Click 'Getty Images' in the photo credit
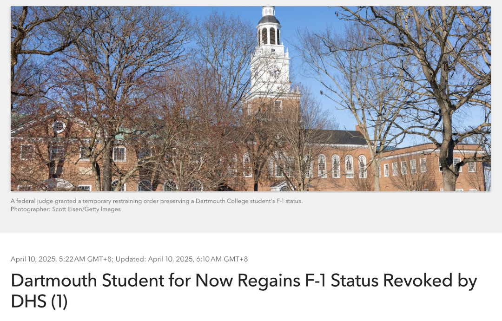The width and height of the screenshot is (502, 321). pyautogui.click(x=102, y=209)
